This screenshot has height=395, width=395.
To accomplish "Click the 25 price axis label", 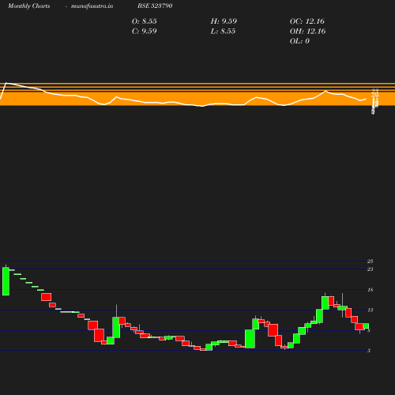I will 370,261.
